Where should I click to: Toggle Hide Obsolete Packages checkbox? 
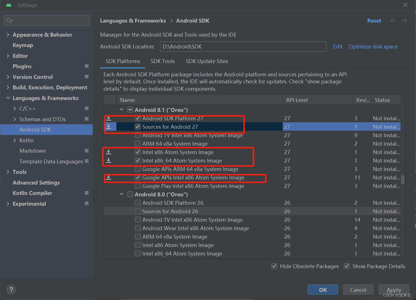click(x=274, y=266)
